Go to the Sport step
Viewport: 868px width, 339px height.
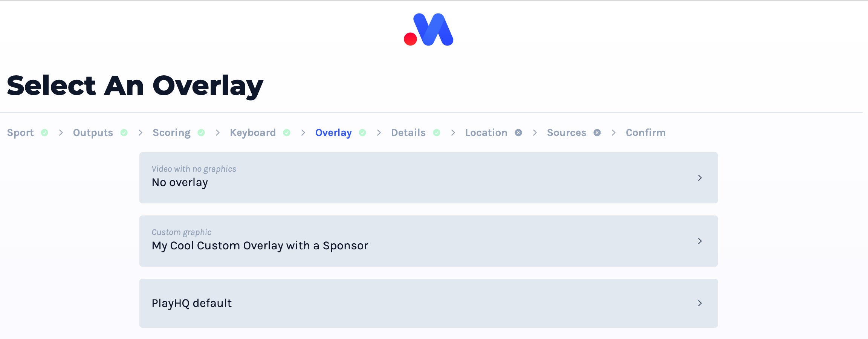pos(20,133)
